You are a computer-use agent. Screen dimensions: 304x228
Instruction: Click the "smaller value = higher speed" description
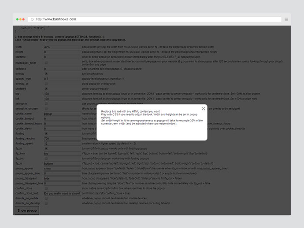tap(109, 143)
